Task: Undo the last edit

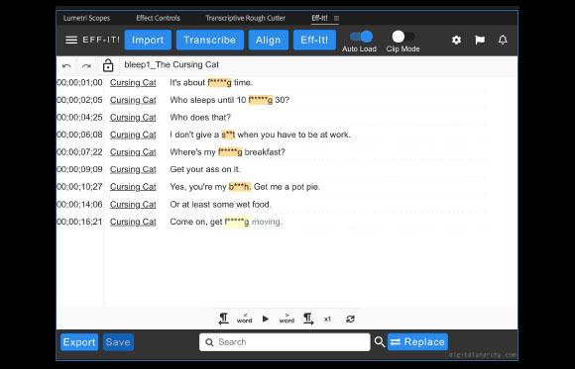Action: click(66, 66)
